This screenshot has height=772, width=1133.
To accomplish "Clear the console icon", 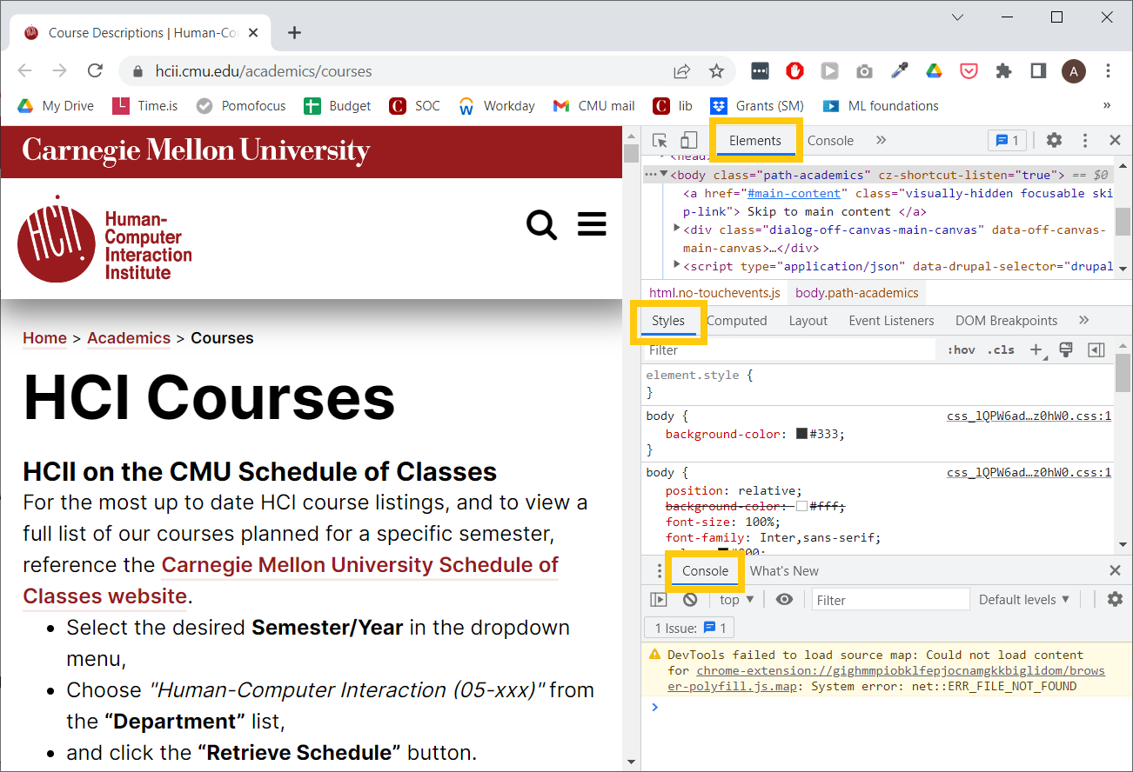I will click(x=690, y=600).
